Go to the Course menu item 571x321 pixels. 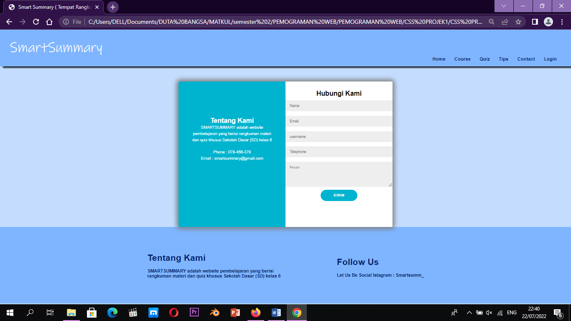pos(462,59)
